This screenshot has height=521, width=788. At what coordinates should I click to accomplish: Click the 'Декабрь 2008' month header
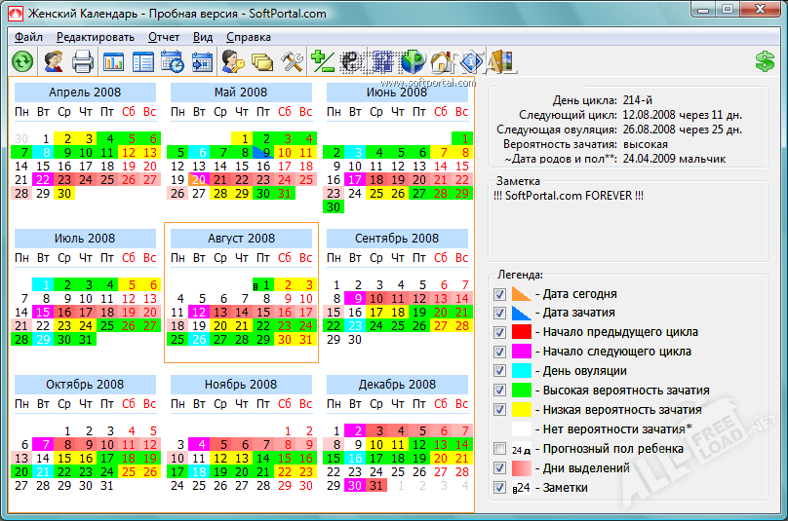coord(397,385)
